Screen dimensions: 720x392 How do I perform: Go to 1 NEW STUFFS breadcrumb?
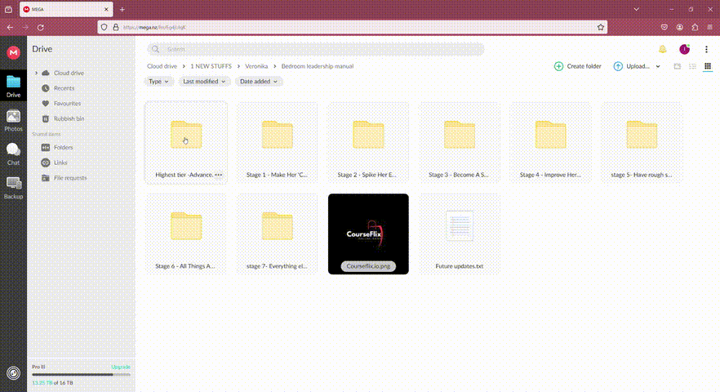(x=211, y=66)
